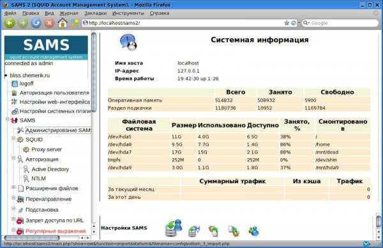Viewport: 383px width, 248px height.
Task: Click the database import icon in Настройки SAMS
Action: (x=174, y=228)
